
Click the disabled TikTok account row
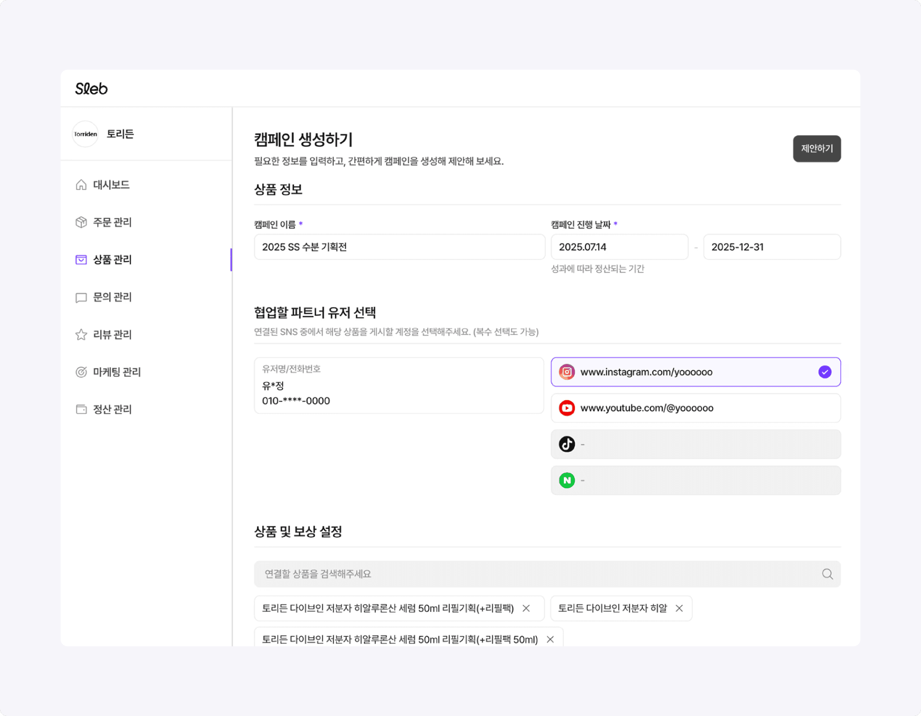696,444
